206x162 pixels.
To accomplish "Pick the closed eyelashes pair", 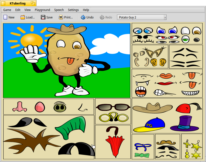I will tap(143, 41).
